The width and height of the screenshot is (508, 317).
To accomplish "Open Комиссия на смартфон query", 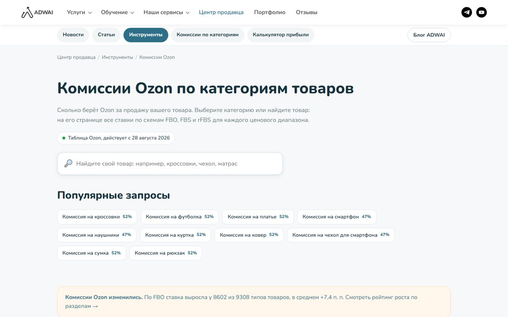I will click(x=337, y=217).
